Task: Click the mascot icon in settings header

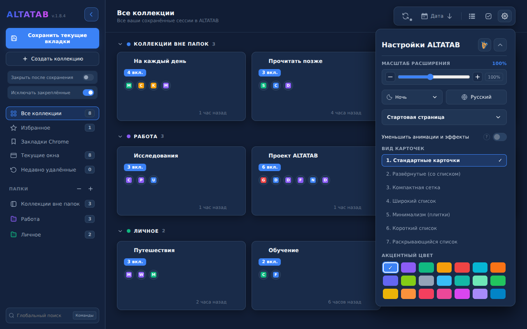Action: pos(485,45)
